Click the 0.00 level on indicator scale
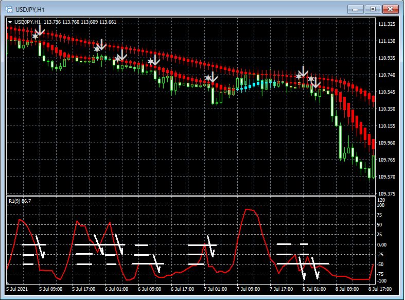Screen dimensions: 405x300 point(382,244)
